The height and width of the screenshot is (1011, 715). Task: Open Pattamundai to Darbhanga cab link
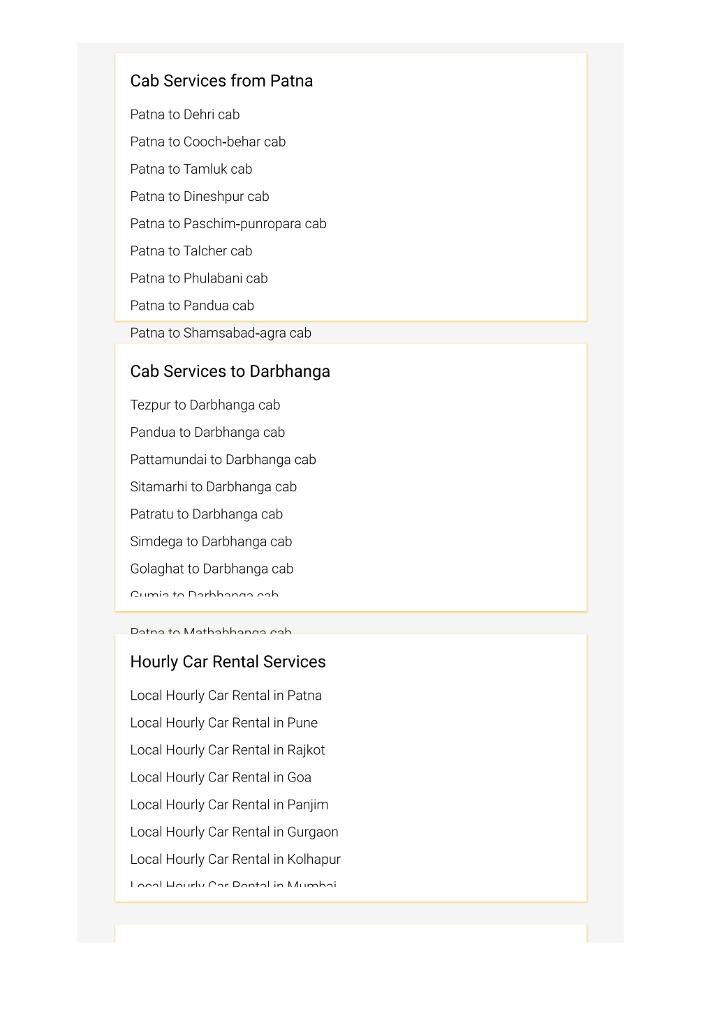point(223,459)
